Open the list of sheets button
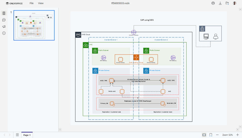 point(17,135)
